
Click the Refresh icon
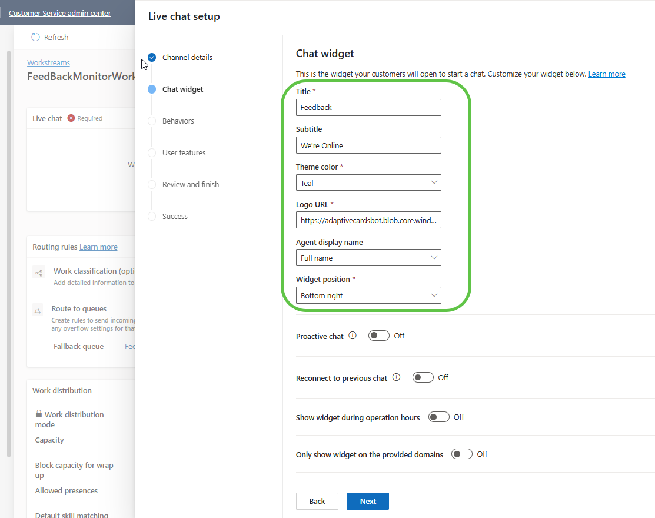[x=35, y=37]
